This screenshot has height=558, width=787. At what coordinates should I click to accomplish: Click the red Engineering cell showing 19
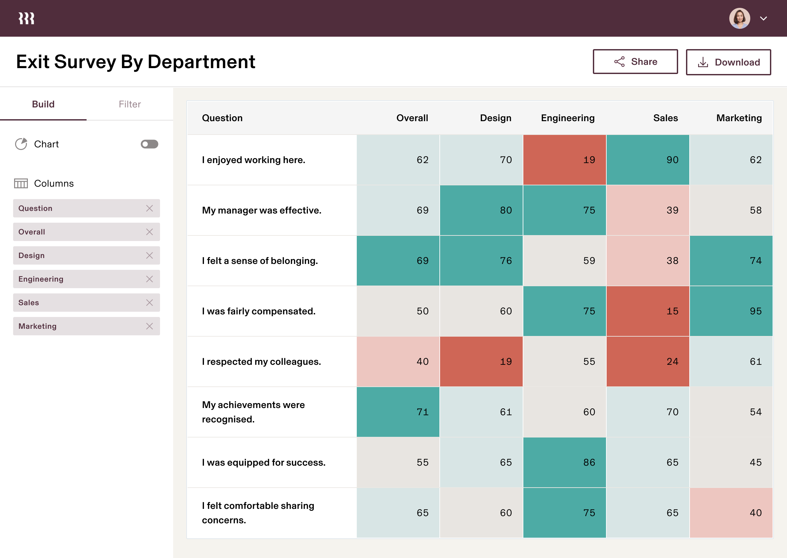[564, 159]
